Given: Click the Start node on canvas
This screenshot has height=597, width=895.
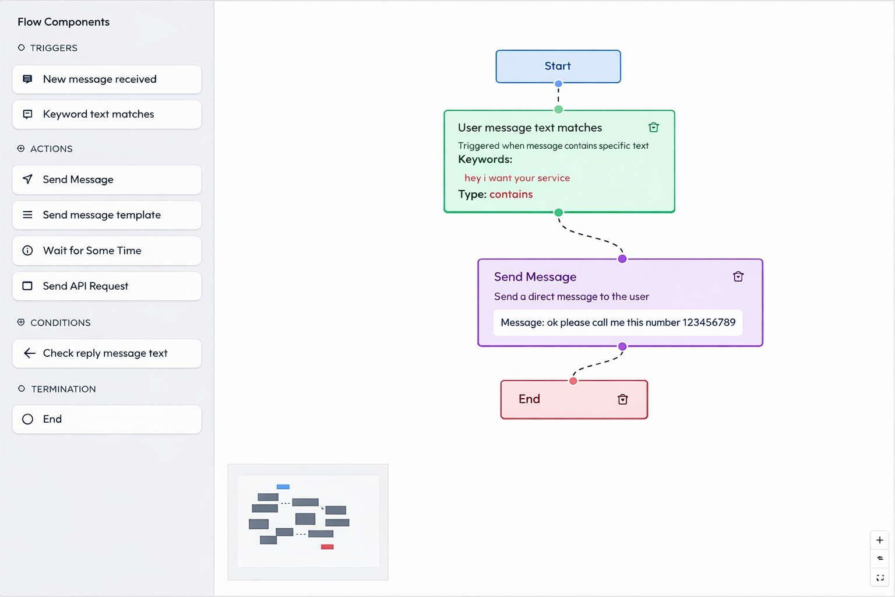Looking at the screenshot, I should (558, 66).
